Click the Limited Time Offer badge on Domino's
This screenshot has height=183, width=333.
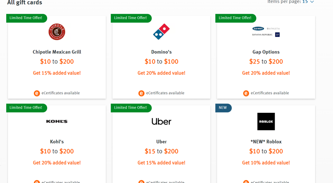click(x=131, y=18)
